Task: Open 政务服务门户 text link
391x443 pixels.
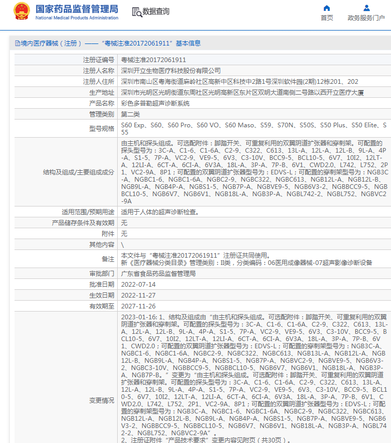Action: (366, 18)
